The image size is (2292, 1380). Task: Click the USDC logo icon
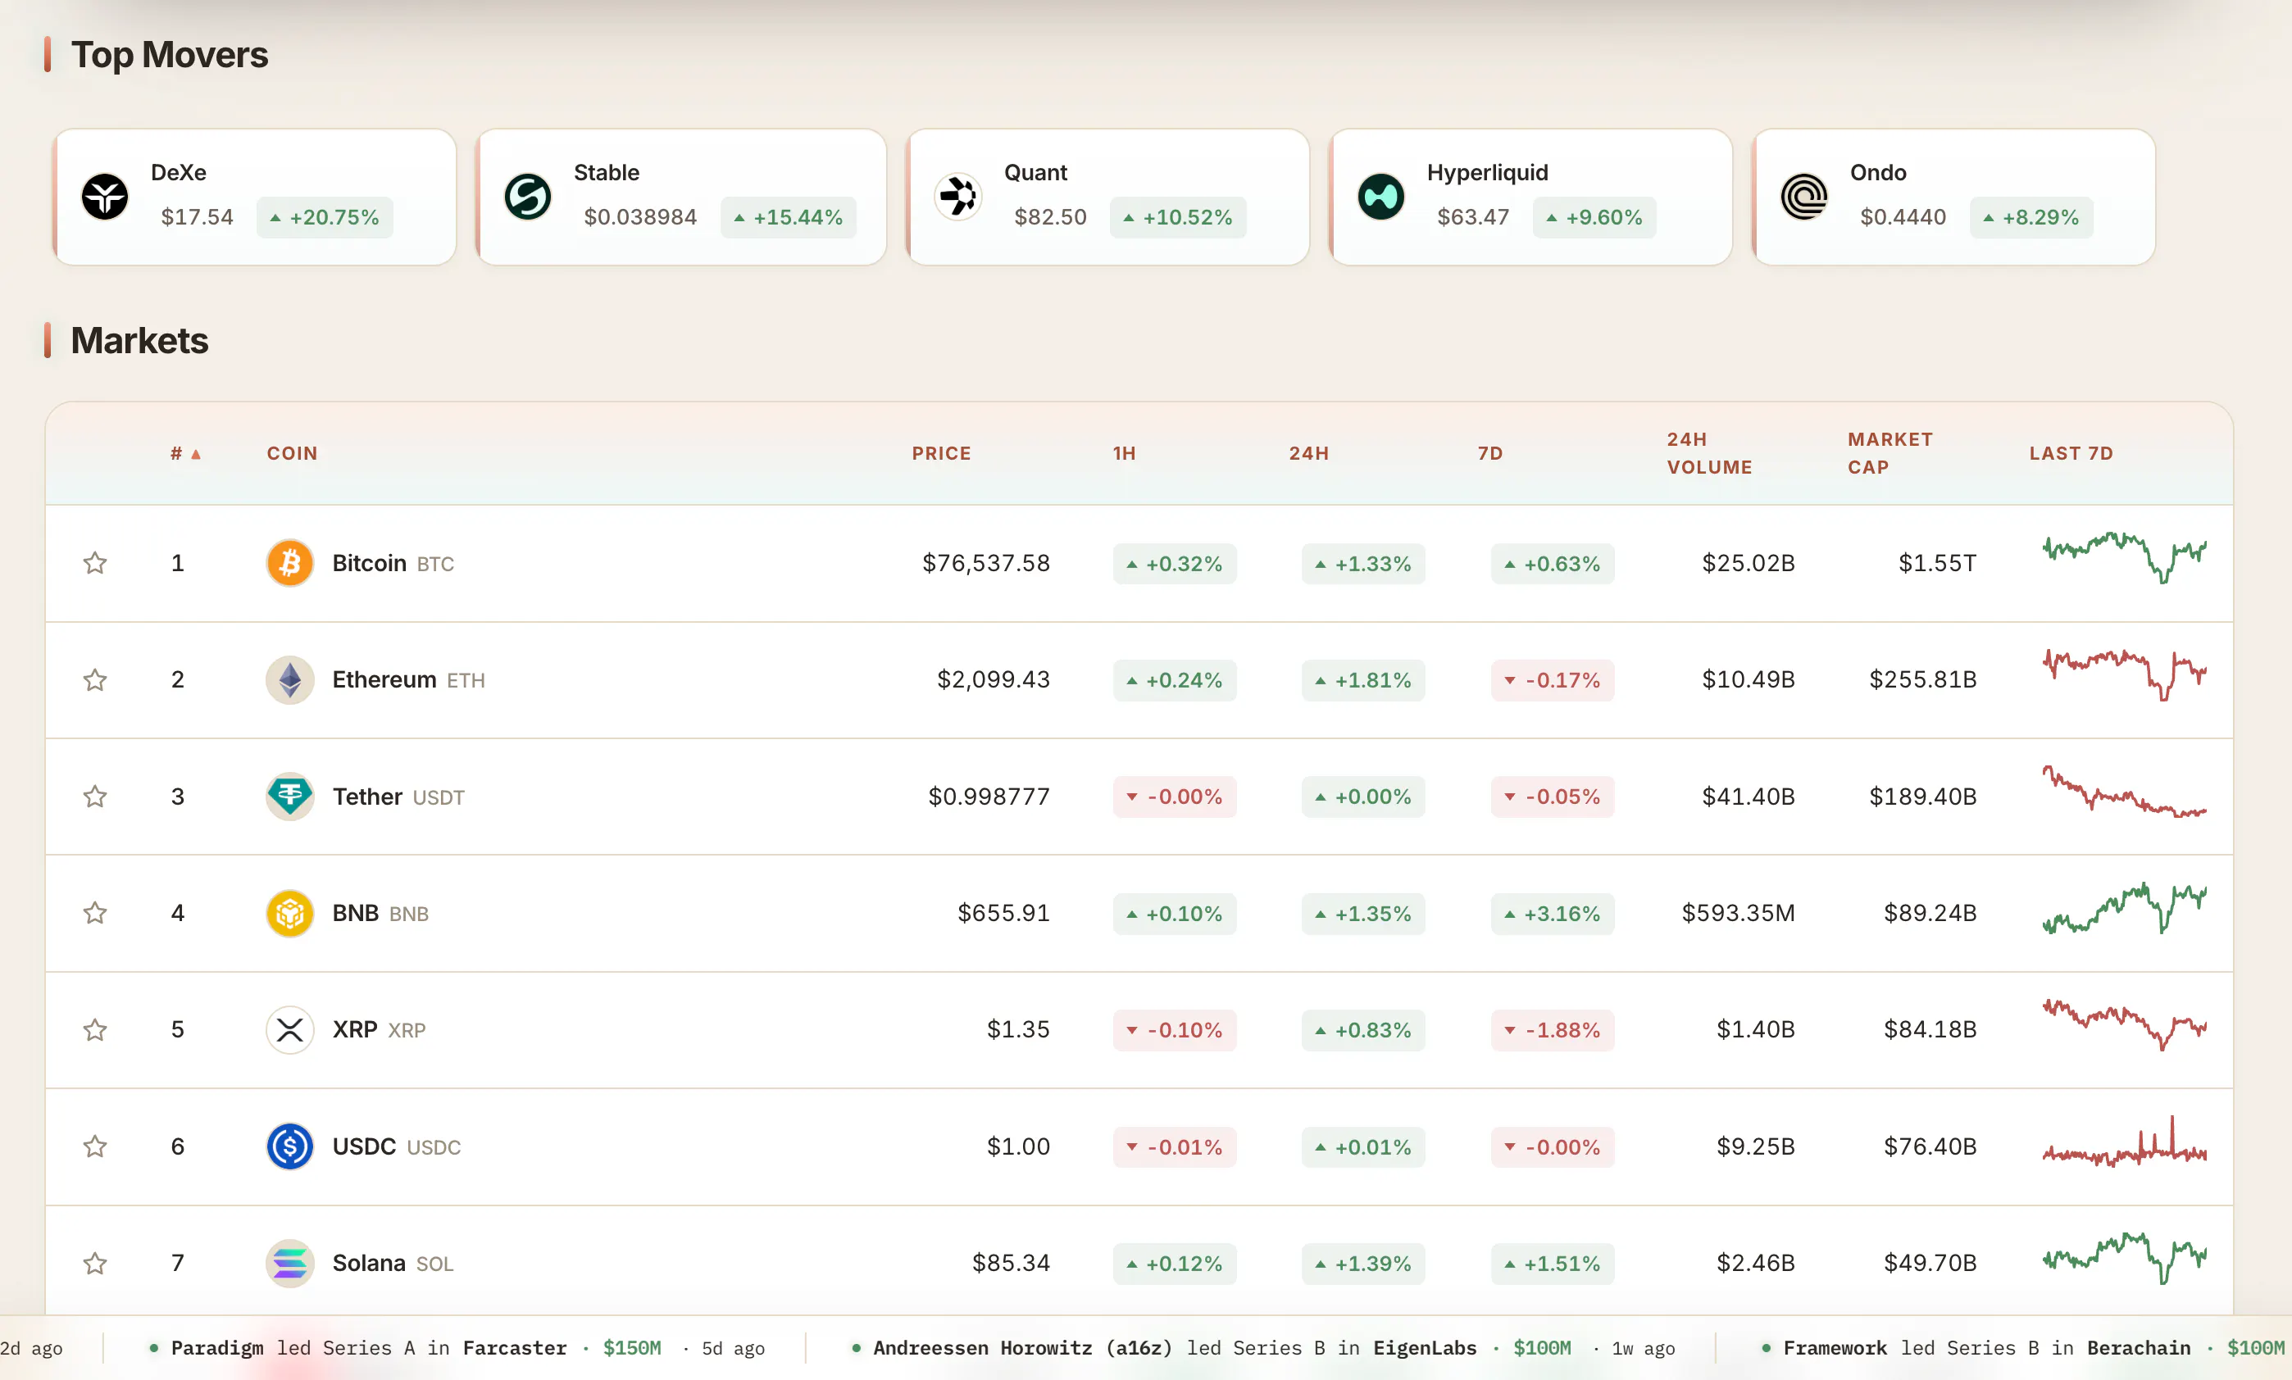click(x=290, y=1146)
